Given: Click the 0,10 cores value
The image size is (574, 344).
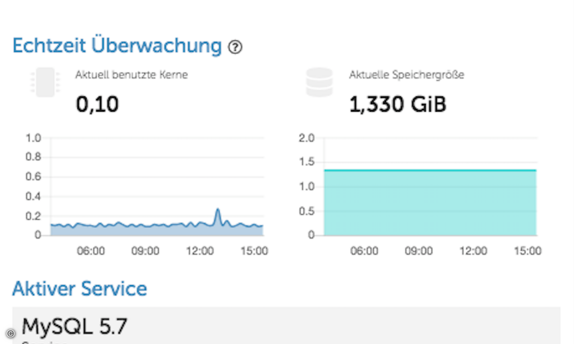Looking at the screenshot, I should tap(97, 104).
